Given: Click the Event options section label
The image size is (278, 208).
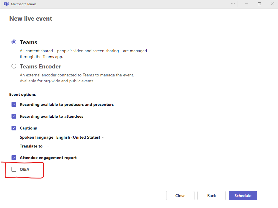Looking at the screenshot, I should click(22, 94).
